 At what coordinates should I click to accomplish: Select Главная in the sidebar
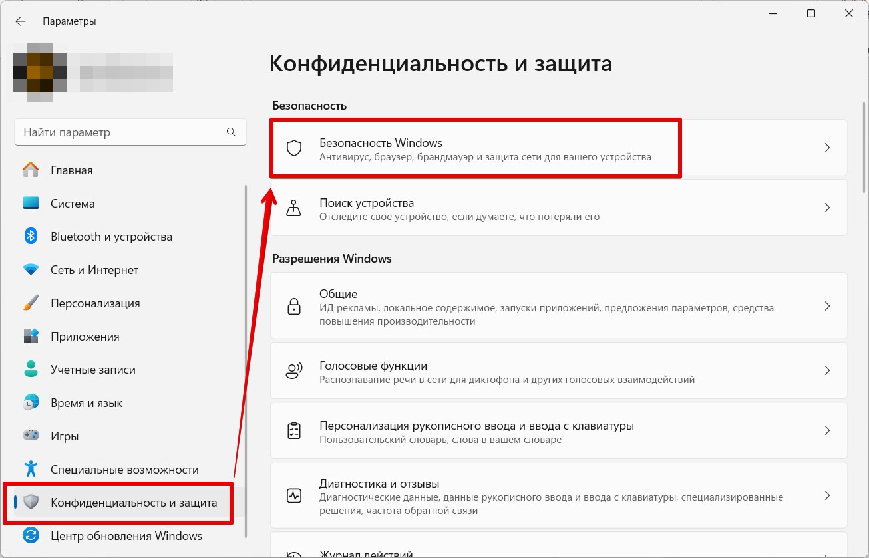[129, 170]
